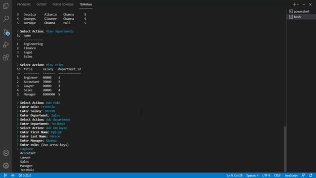Click CRLF end of line setting
316x178 pixels.
tap(277, 176)
